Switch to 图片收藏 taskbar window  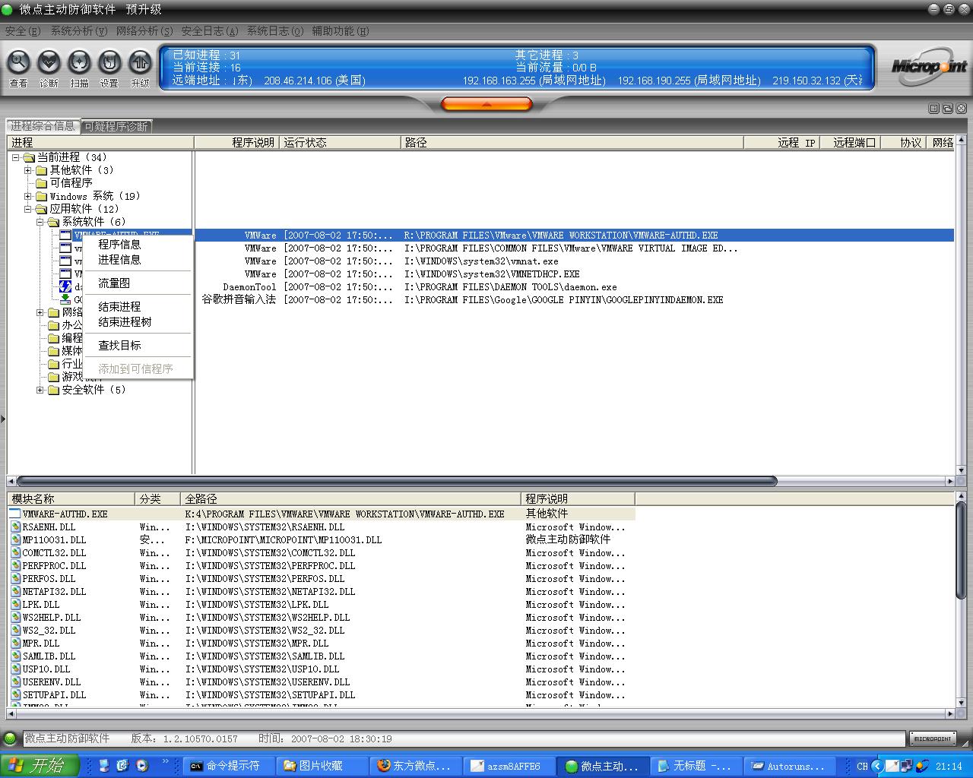pyautogui.click(x=322, y=766)
